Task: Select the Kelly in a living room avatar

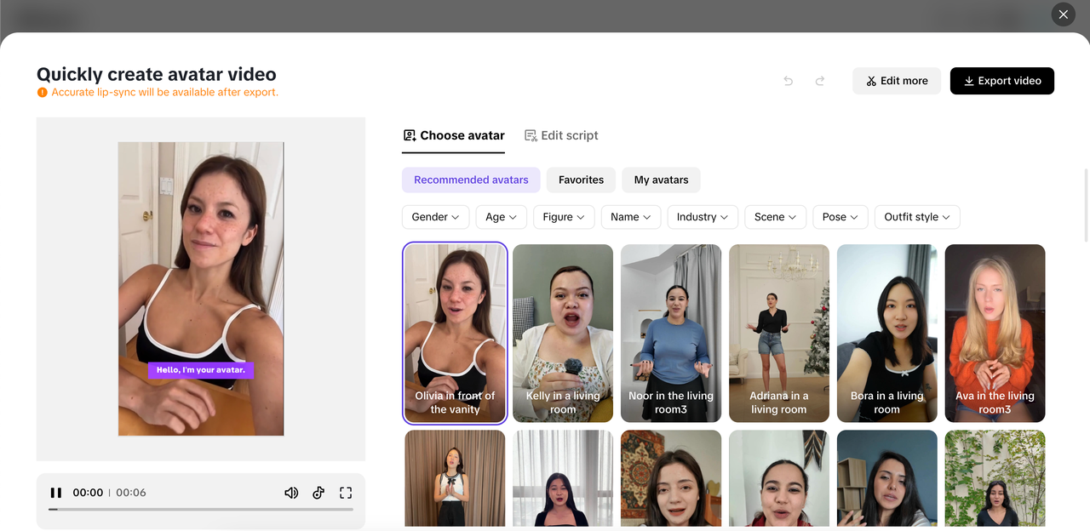Action: click(562, 333)
